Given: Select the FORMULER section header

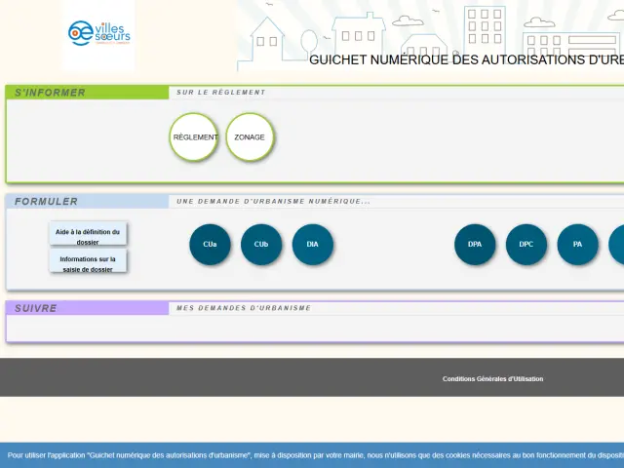Looking at the screenshot, I should [x=46, y=202].
